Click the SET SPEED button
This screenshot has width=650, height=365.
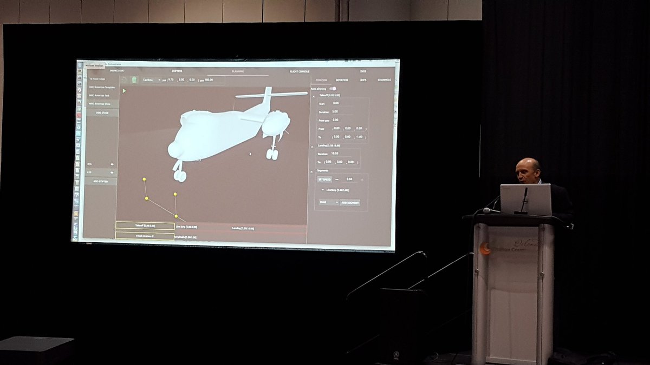tap(324, 179)
